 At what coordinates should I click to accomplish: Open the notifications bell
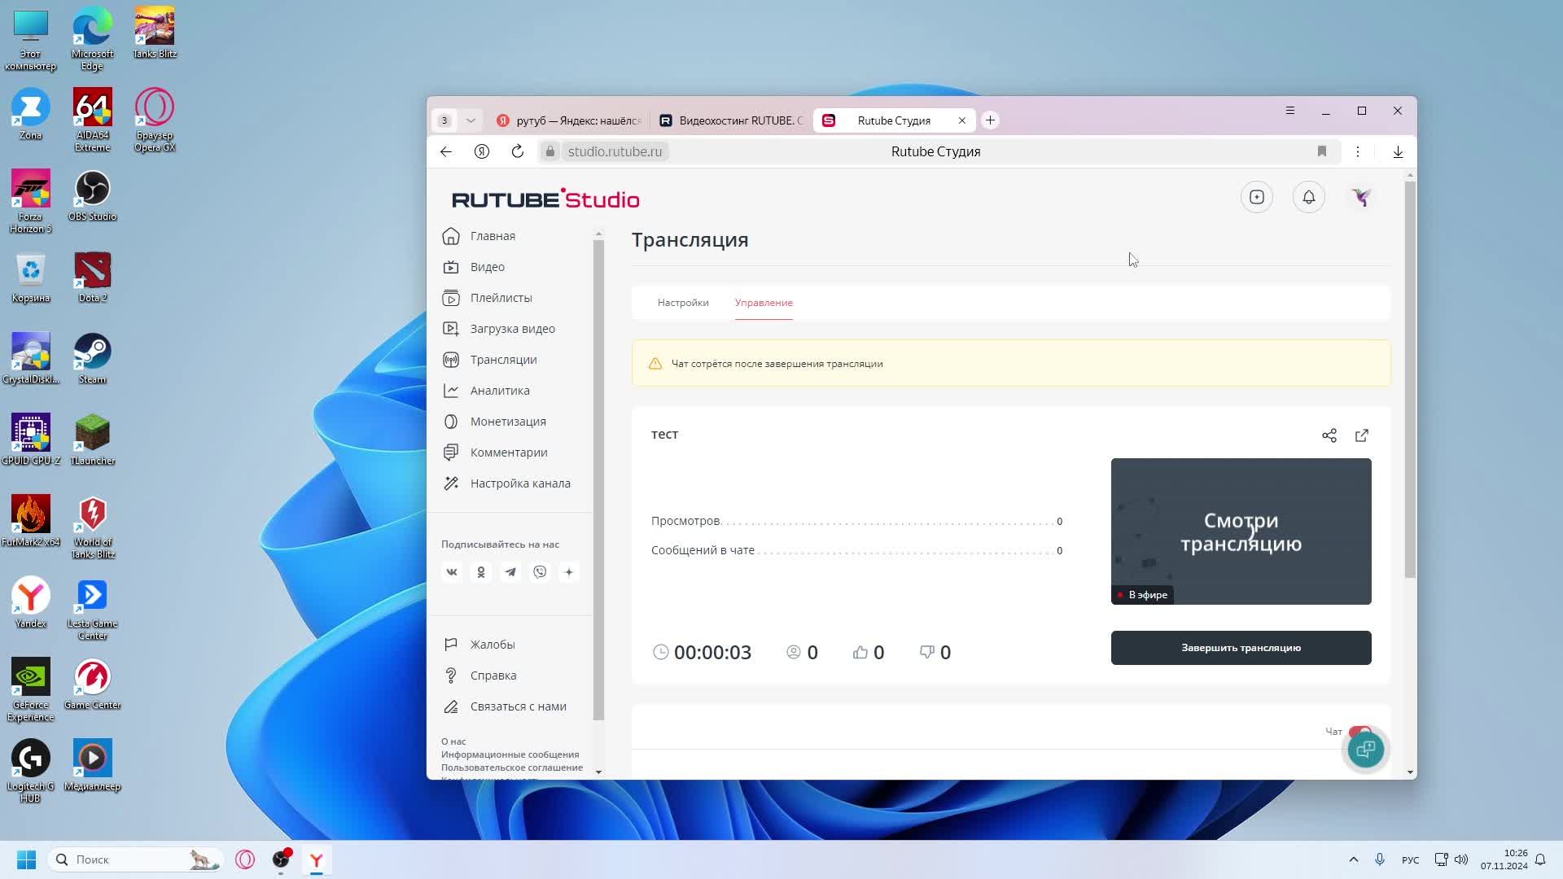click(1309, 197)
